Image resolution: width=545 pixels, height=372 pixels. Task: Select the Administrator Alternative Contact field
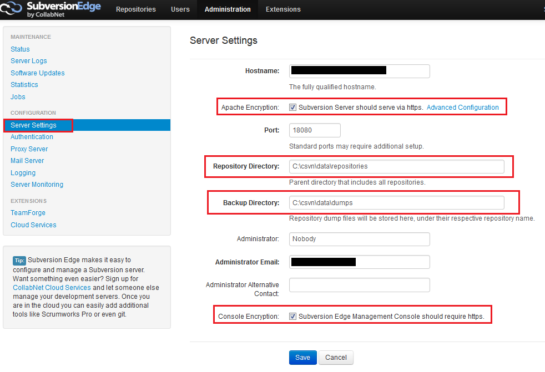359,285
